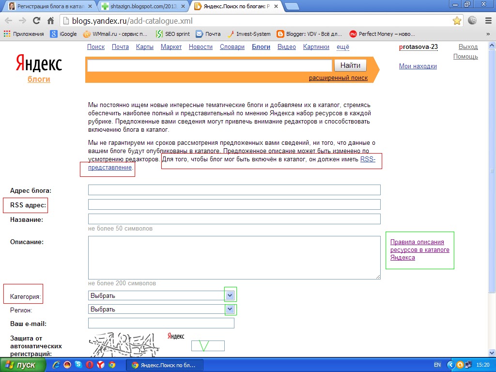Launch Yandex browser from quick launch
Screen dimensions: 496x372
101,365
